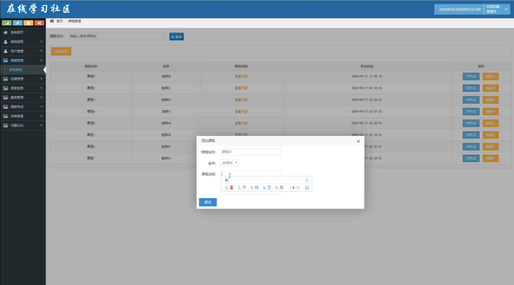The width and height of the screenshot is (514, 285).
Task: Click the blue pencil shortcut icon
Action: 17,23
